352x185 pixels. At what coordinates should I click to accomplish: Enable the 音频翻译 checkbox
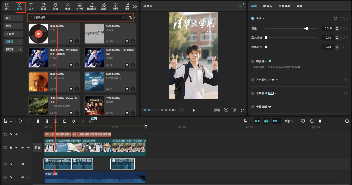pos(253,93)
